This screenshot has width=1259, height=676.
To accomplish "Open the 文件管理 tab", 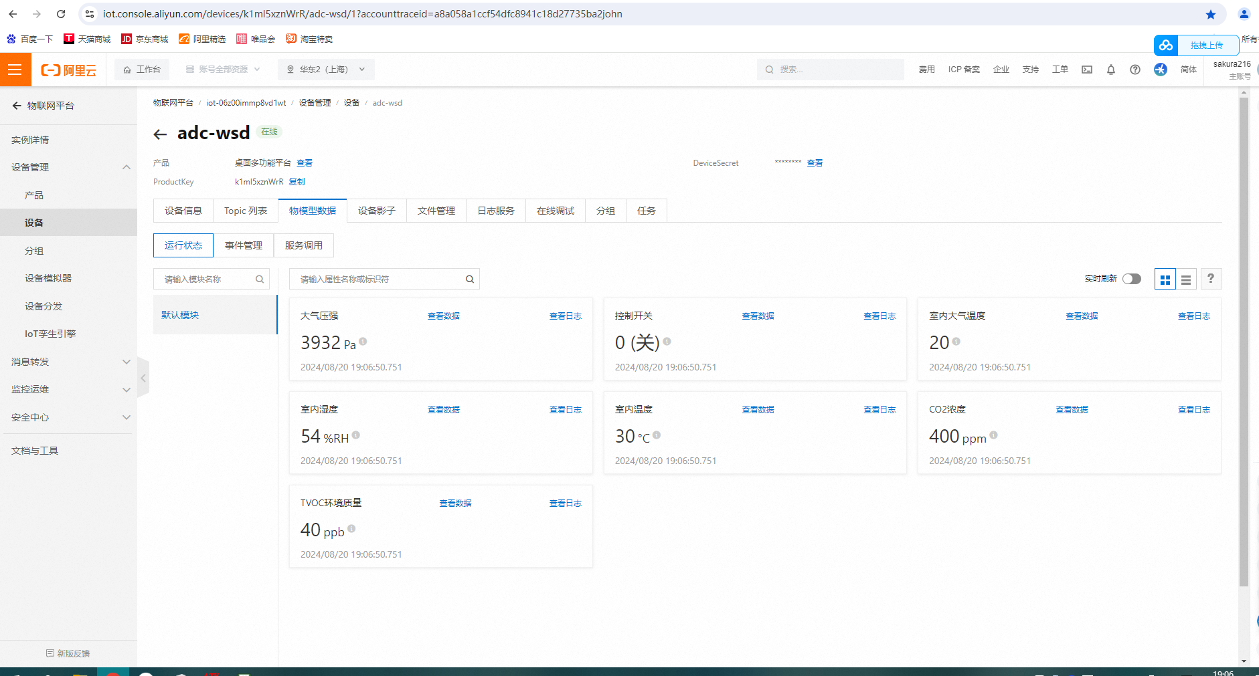I will point(436,211).
